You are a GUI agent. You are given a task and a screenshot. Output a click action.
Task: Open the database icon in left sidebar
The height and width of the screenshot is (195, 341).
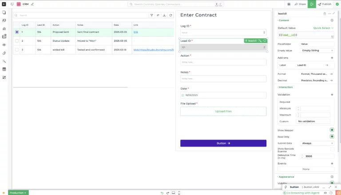tap(4, 36)
